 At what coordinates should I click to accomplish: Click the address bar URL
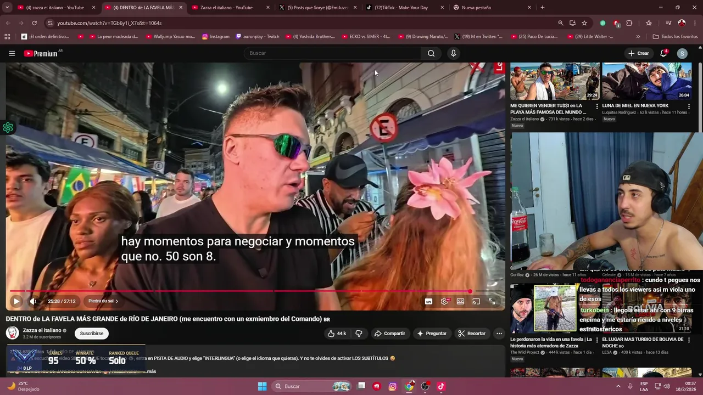point(109,23)
